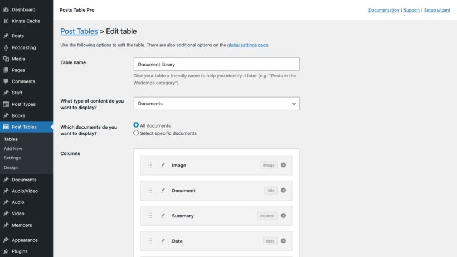
Task: Click the Post Types icon
Action: pos(6,104)
